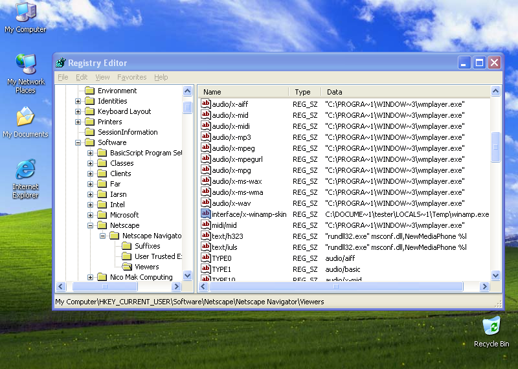Select the audio/x-ms-wax value icon
This screenshot has height=369, width=518.
206,181
